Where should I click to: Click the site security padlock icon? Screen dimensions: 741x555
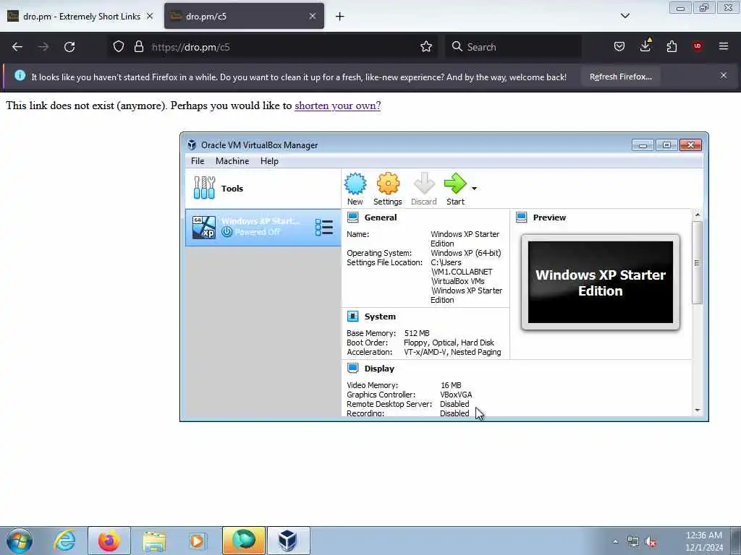click(138, 46)
